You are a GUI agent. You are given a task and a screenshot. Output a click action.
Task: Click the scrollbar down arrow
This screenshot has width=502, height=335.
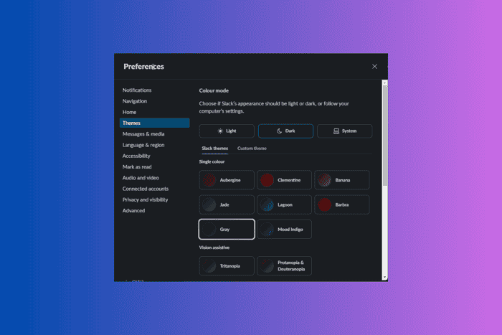click(x=385, y=278)
